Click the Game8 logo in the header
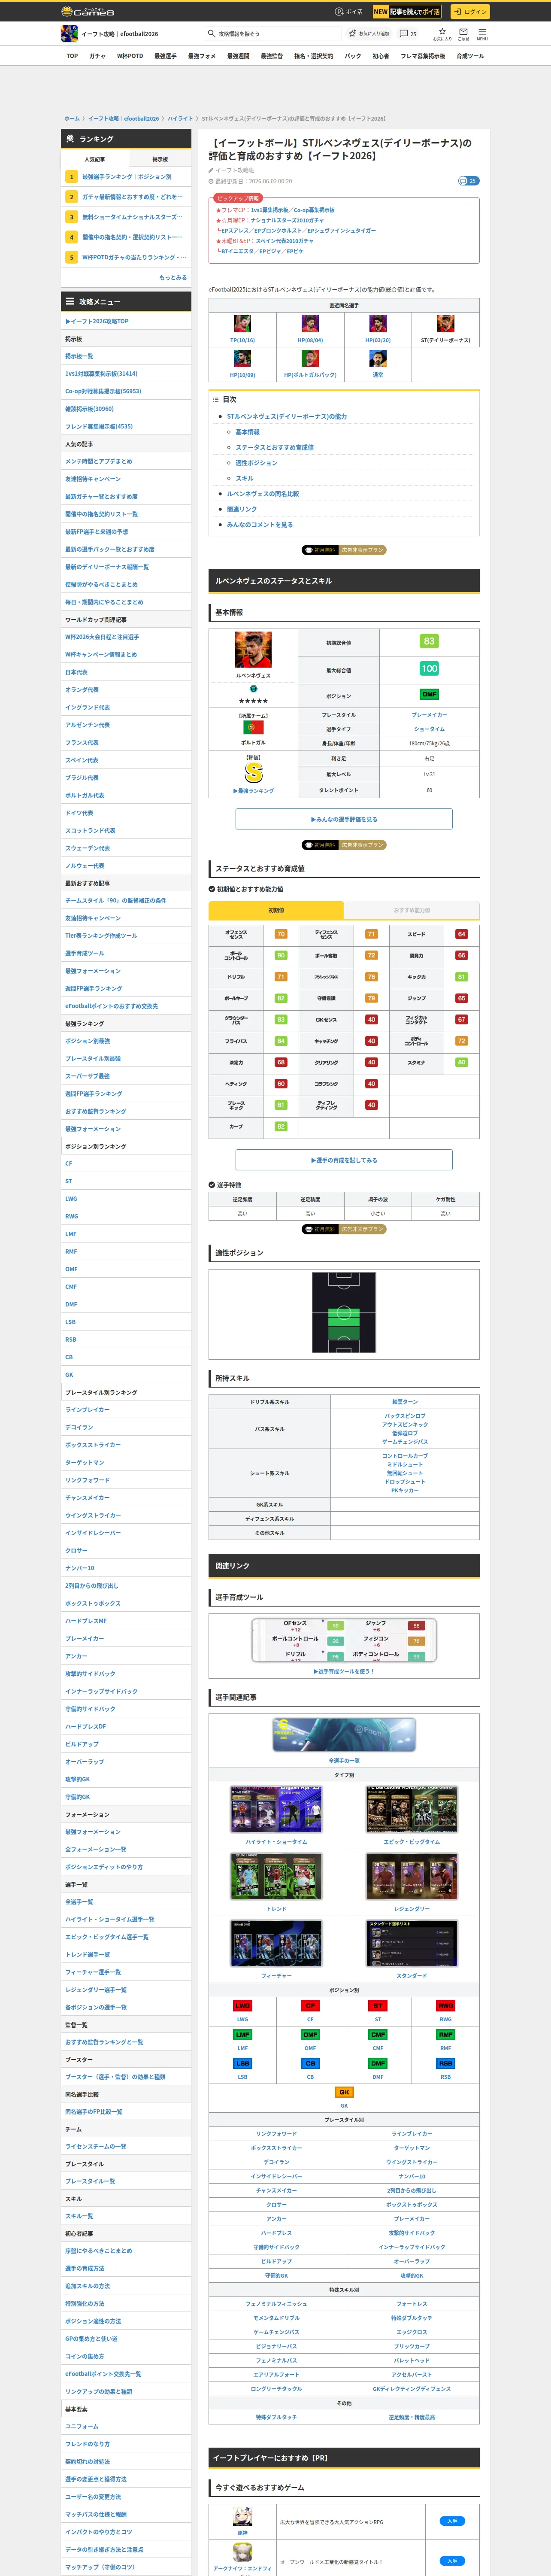This screenshot has width=551, height=2576. (x=88, y=12)
